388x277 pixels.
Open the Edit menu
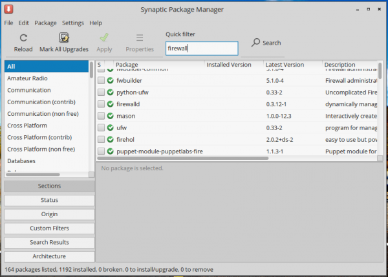(x=24, y=23)
